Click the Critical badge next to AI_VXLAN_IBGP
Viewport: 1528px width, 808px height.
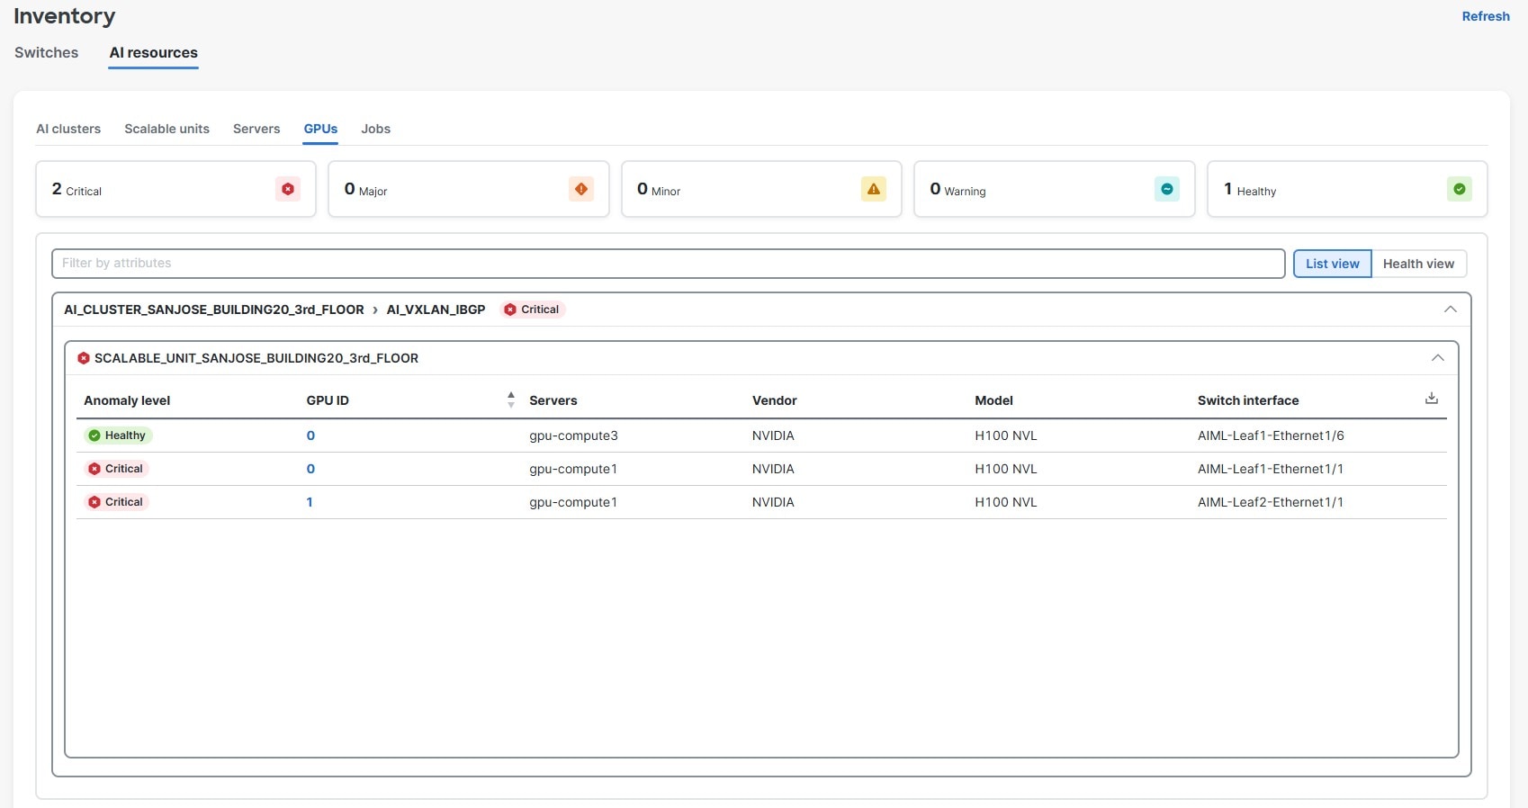coord(532,310)
